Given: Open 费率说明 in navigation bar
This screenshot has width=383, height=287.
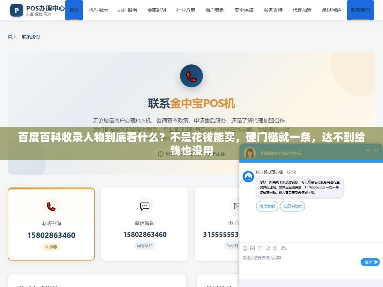Looking at the screenshot, I should (156, 10).
